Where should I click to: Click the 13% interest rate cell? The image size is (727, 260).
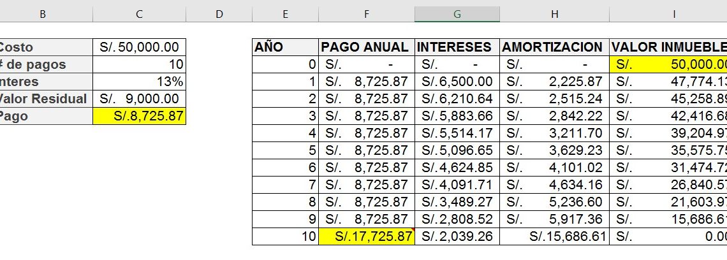[x=139, y=82]
